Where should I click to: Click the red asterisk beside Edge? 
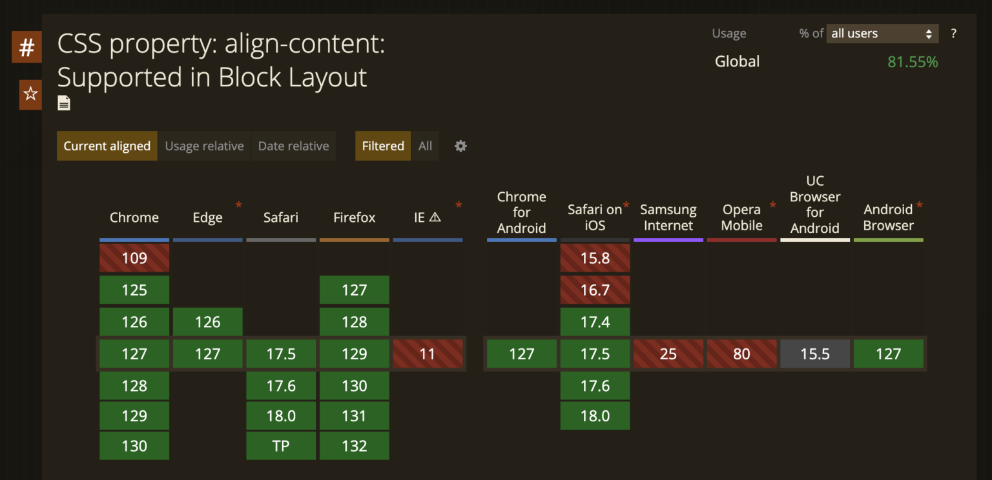(239, 205)
